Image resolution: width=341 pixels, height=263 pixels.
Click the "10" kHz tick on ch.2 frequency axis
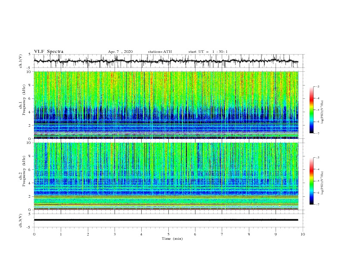(29, 143)
